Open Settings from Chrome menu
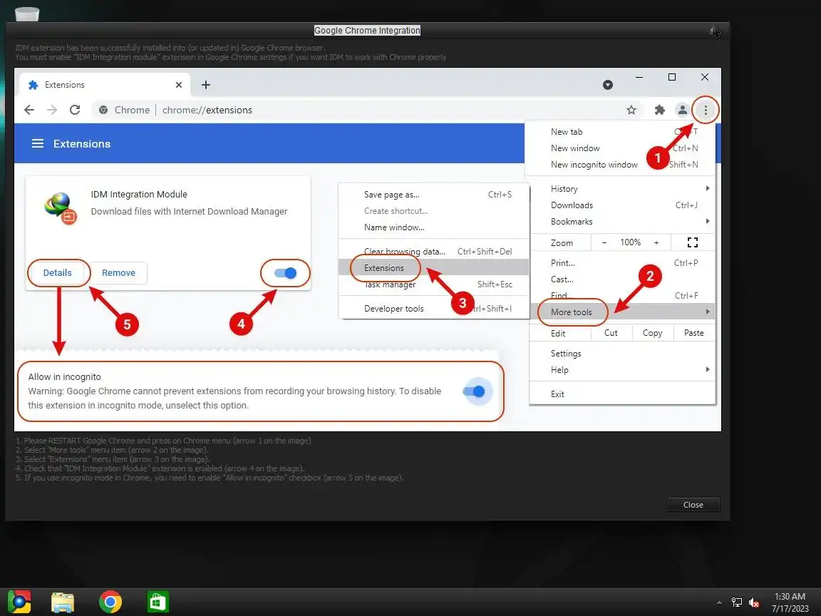 pyautogui.click(x=623, y=354)
